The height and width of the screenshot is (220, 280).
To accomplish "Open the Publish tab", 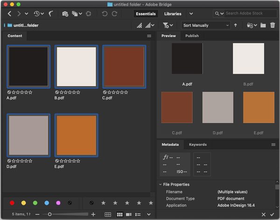I will coord(192,36).
